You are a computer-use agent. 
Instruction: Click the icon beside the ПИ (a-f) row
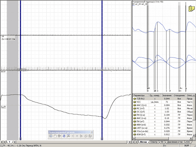click(135, 121)
